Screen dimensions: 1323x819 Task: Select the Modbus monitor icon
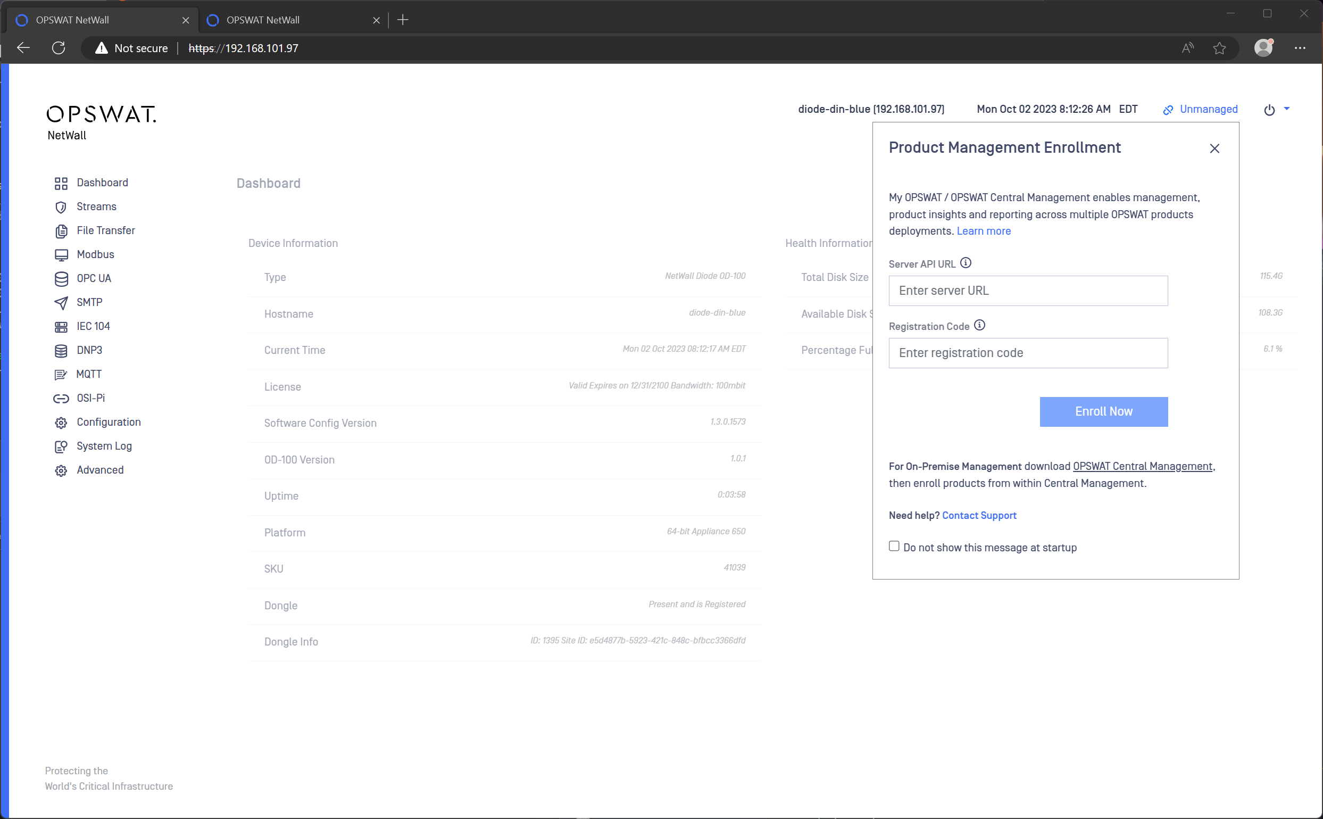pyautogui.click(x=61, y=255)
